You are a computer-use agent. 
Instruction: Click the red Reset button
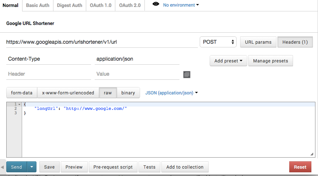(300, 167)
